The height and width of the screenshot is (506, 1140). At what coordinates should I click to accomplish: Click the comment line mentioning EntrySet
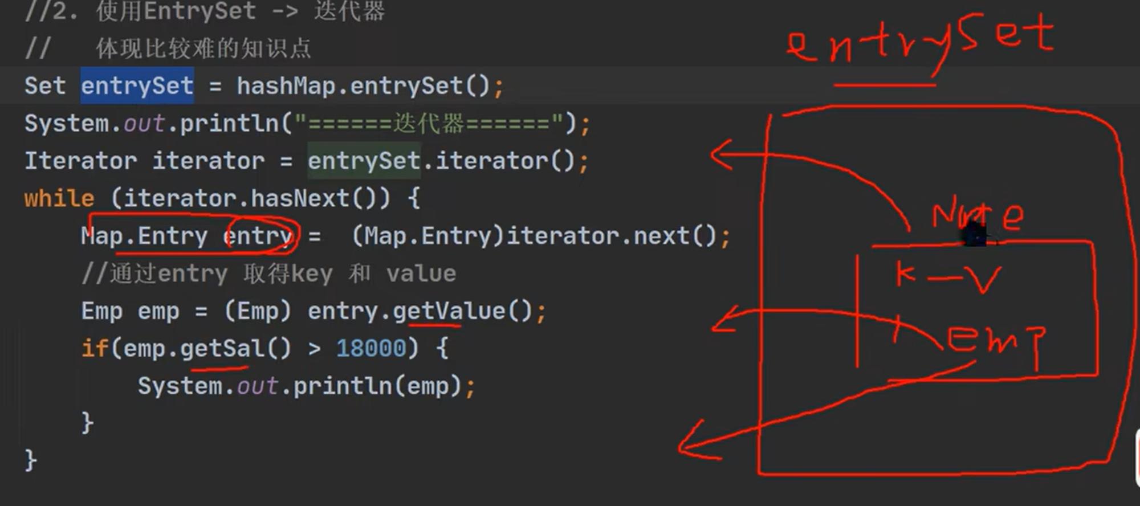[x=205, y=11]
